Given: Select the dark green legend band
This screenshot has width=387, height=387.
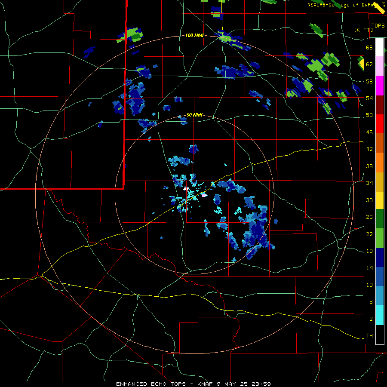Looking at the screenshot, I should tap(380, 219).
